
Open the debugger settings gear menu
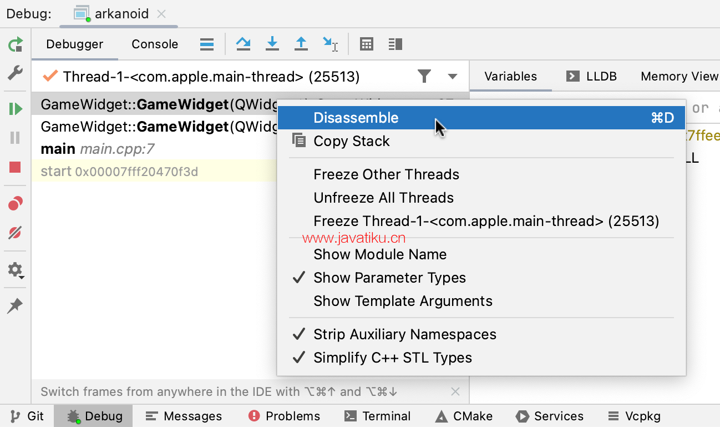(x=15, y=270)
